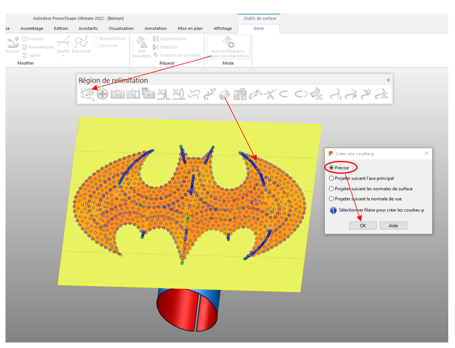
Task: Close the Région de relimitation toolbar
Action: click(388, 80)
